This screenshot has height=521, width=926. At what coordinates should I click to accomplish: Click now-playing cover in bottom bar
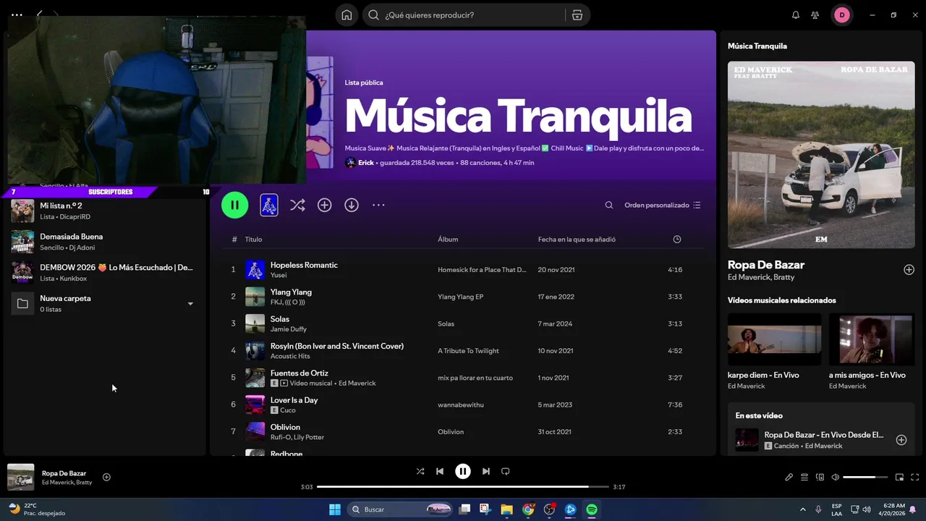(21, 477)
